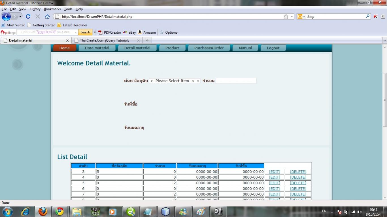Click the Stop loading X button
Viewport: 387px width, 217px height.
(37, 16)
